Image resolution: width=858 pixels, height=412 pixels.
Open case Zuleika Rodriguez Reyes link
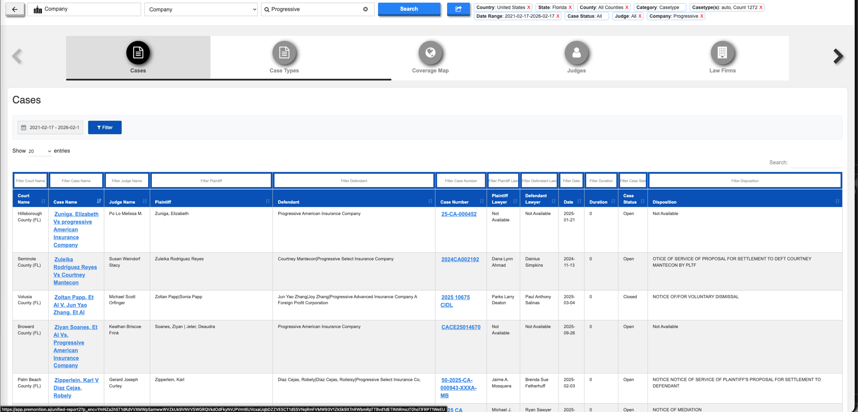click(x=75, y=271)
